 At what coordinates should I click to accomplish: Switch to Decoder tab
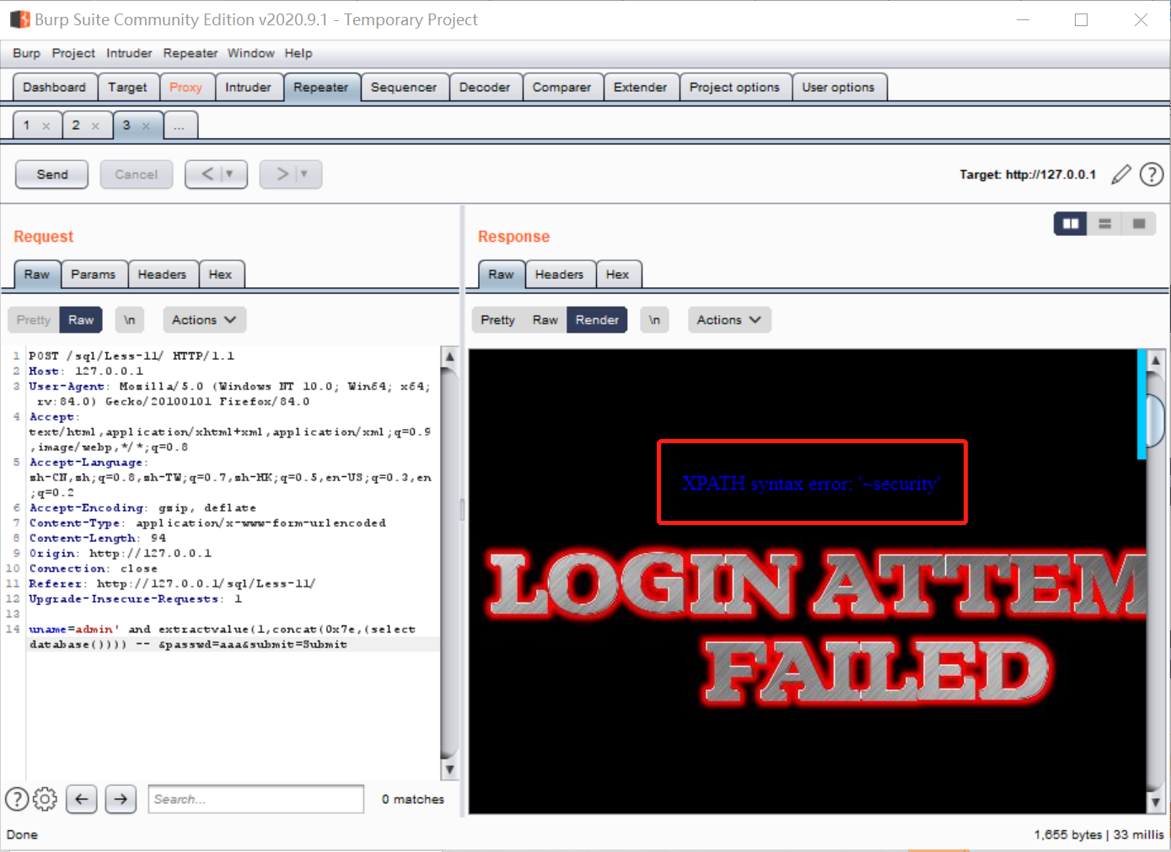click(x=485, y=88)
